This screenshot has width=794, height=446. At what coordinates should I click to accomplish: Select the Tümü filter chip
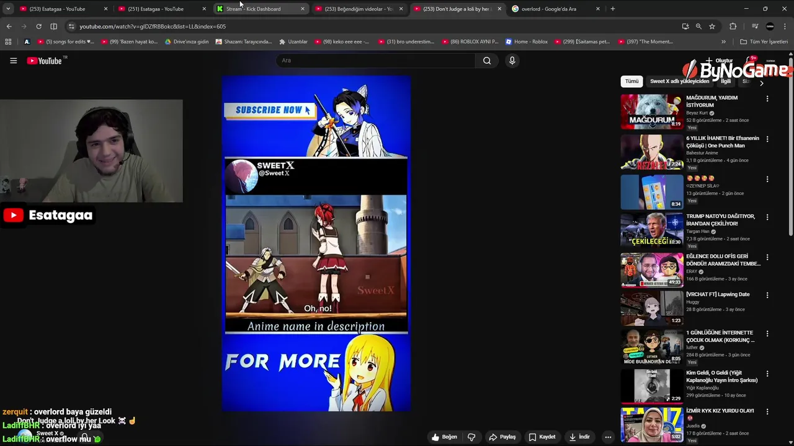[x=631, y=81]
